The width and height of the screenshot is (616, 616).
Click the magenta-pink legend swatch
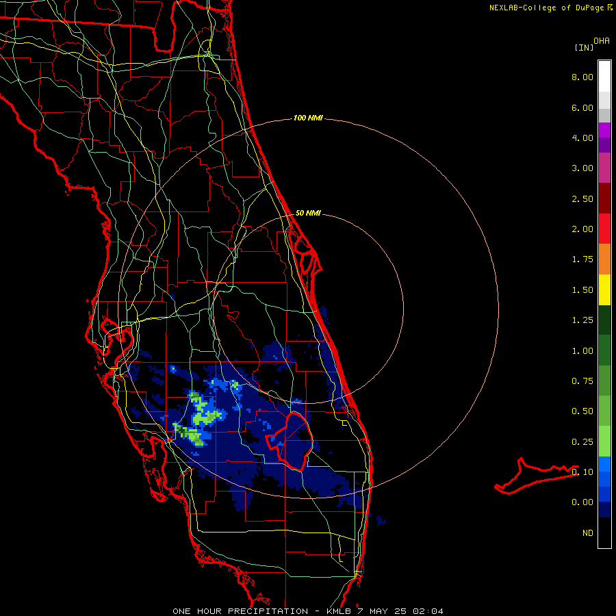pos(604,168)
